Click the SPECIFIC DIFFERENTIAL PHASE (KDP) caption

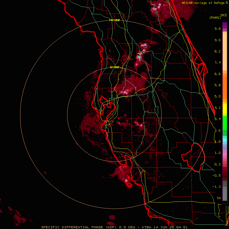pyautogui.click(x=79, y=227)
